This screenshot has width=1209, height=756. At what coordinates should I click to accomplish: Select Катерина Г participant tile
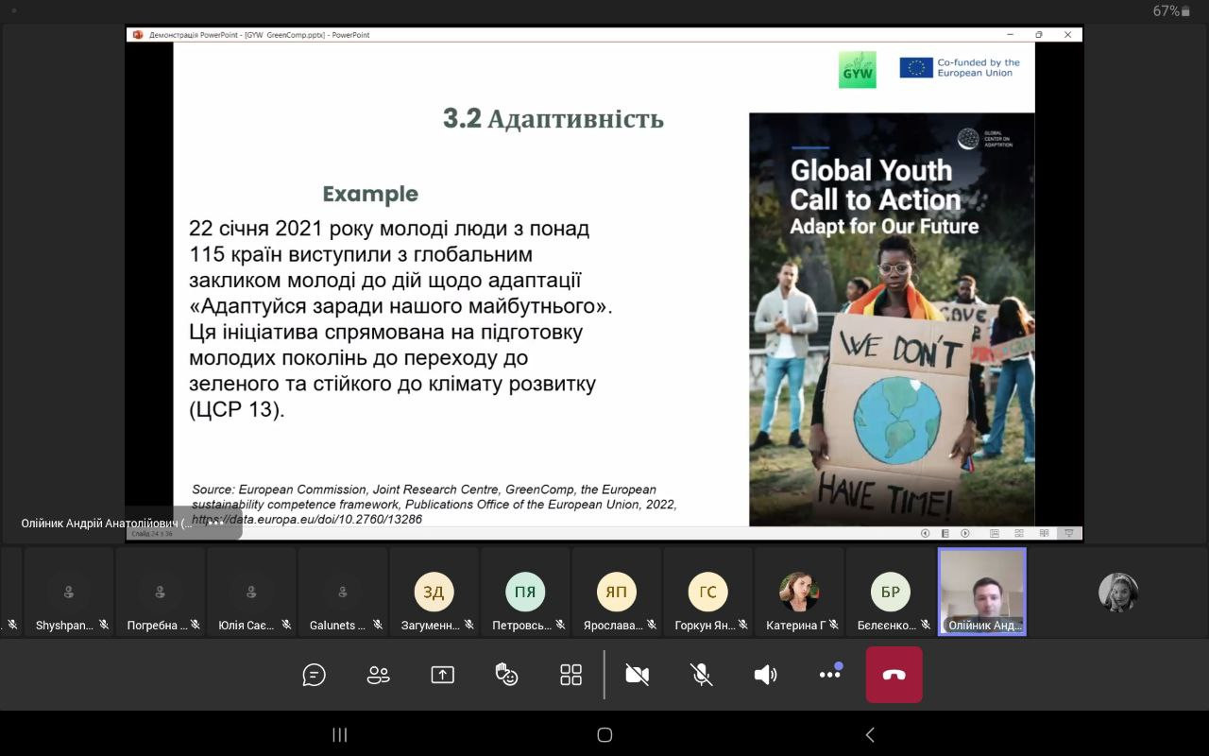[x=798, y=593]
